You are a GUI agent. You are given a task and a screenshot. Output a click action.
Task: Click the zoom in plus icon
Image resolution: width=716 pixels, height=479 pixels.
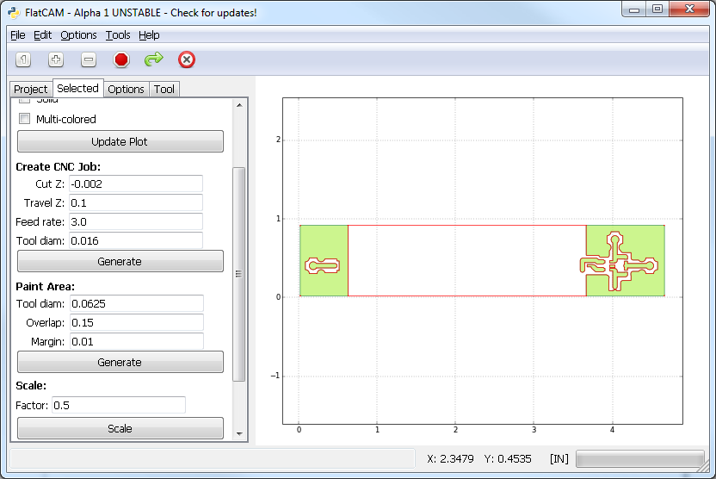point(56,59)
